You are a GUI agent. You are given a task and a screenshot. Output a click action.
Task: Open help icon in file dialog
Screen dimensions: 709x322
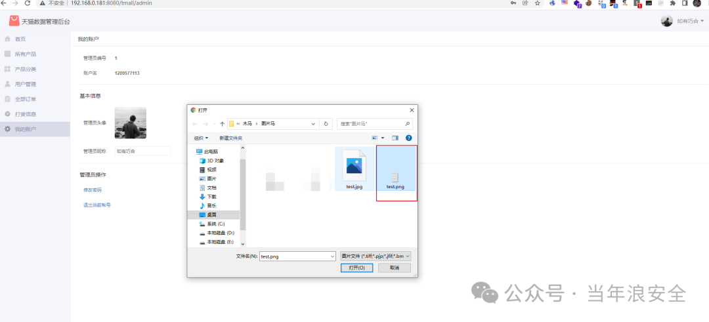[x=409, y=138]
